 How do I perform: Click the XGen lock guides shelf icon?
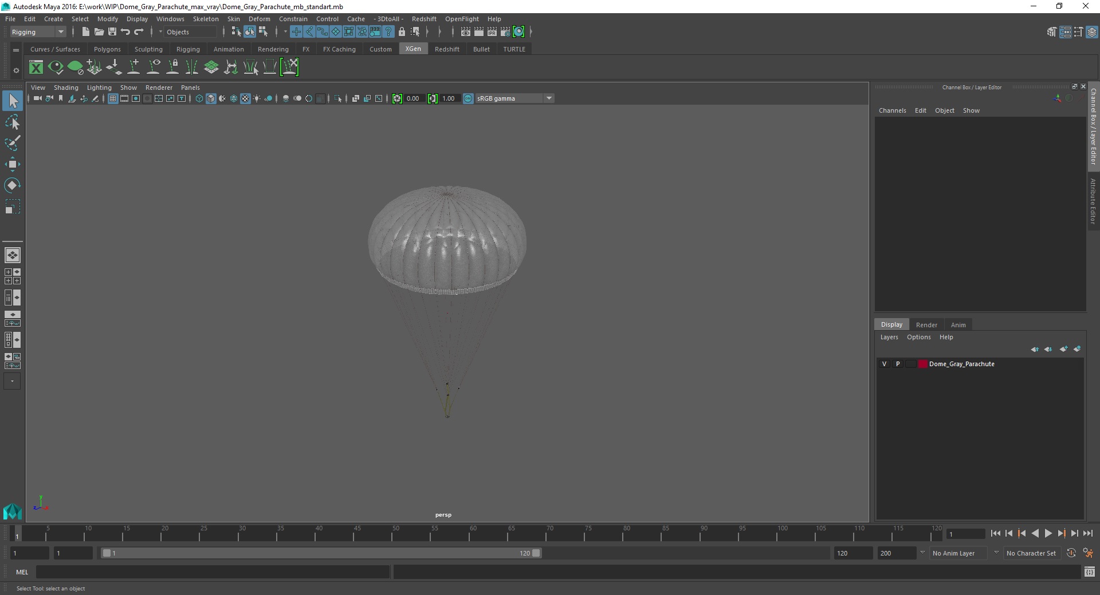click(172, 68)
